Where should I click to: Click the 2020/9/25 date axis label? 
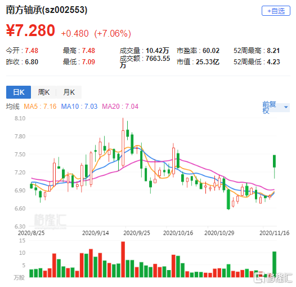click(137, 233)
